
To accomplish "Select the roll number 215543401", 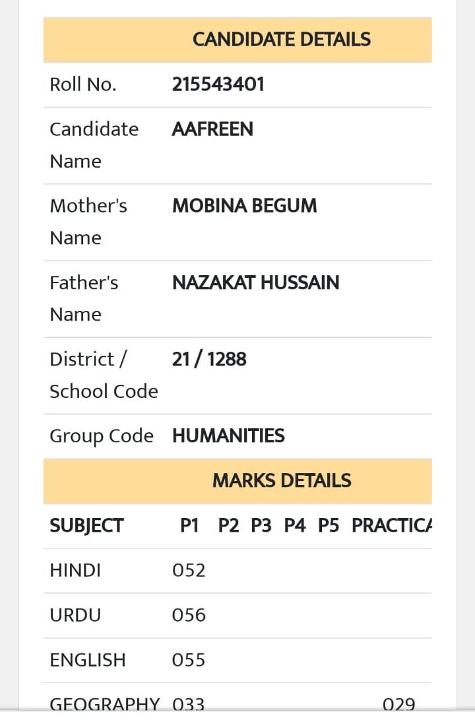I will coord(218,84).
